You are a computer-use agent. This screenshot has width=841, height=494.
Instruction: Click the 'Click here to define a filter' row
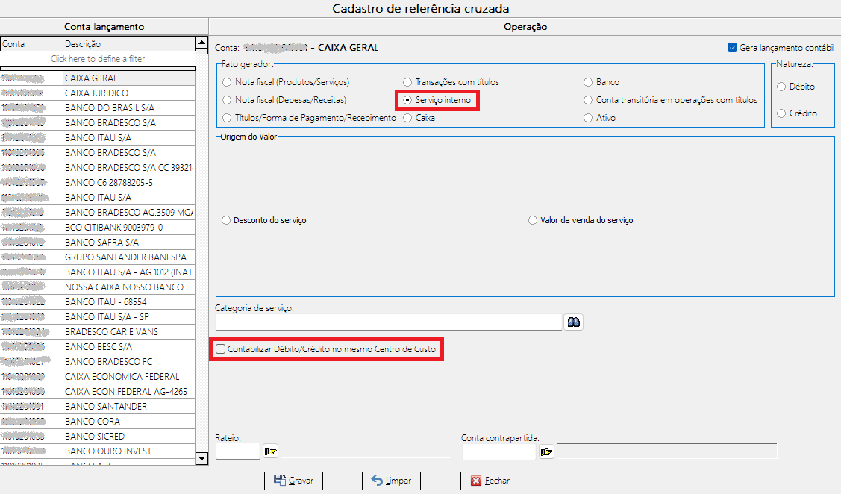[98, 59]
